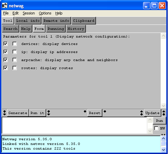This screenshot has width=168, height=154.
Task: Click resize arrow left of Update button
Action: (x=142, y=113)
